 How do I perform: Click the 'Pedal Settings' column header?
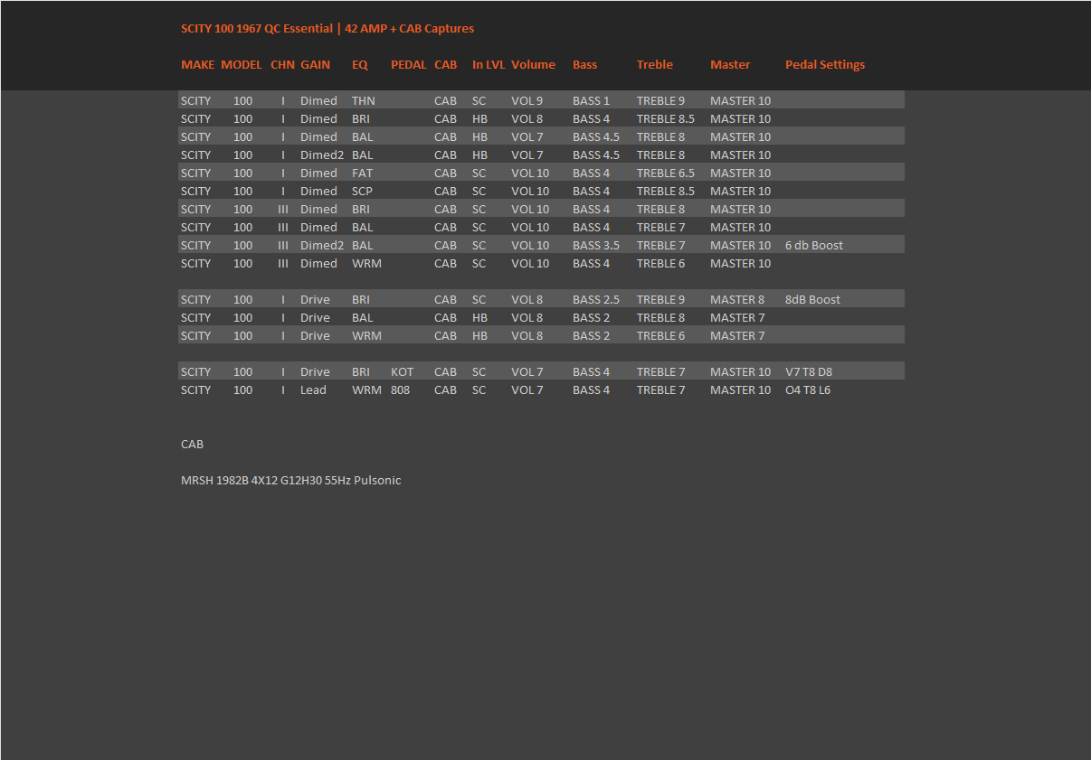pos(825,64)
